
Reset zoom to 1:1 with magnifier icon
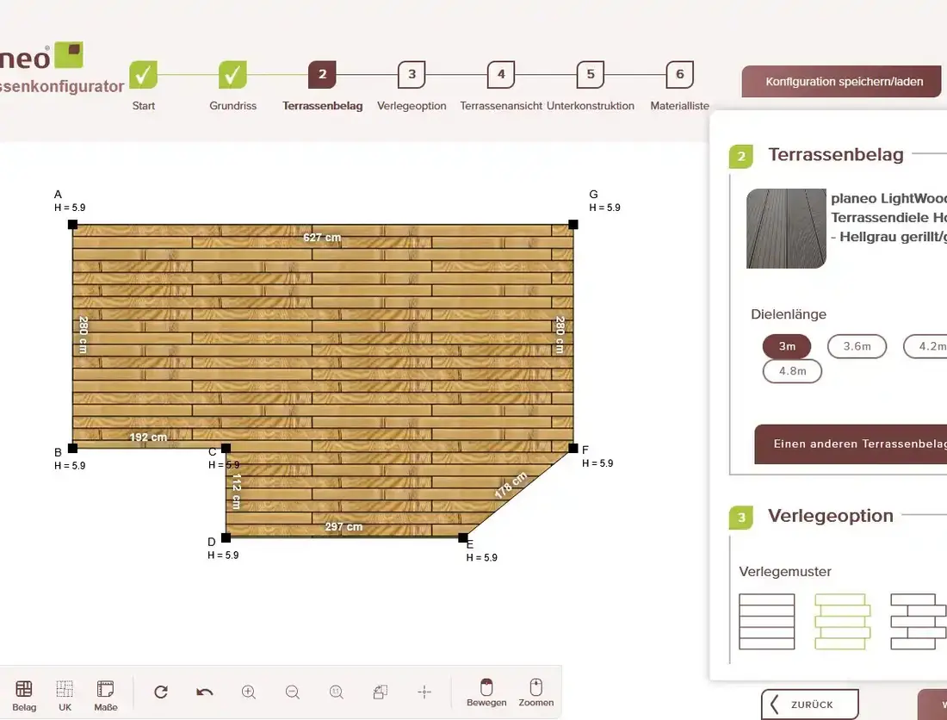click(x=337, y=692)
